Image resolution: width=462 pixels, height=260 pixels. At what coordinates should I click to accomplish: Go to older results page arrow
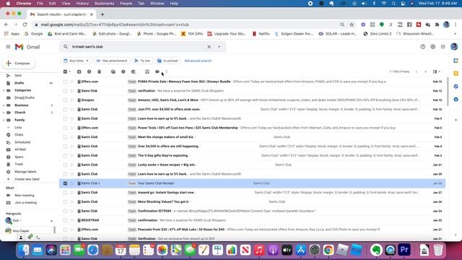(x=425, y=71)
